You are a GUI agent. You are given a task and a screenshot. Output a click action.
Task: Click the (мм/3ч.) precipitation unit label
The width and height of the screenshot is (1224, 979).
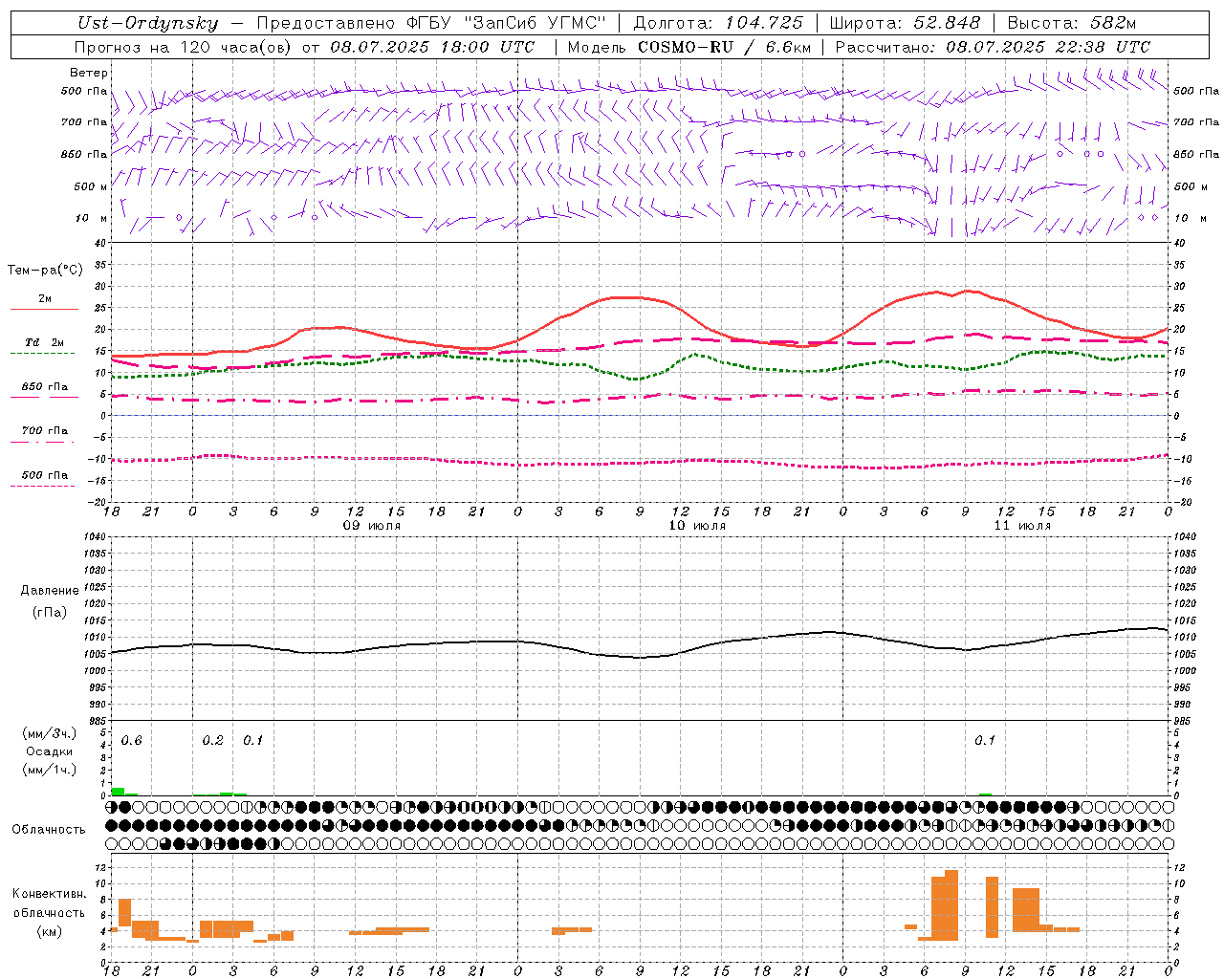[50, 733]
